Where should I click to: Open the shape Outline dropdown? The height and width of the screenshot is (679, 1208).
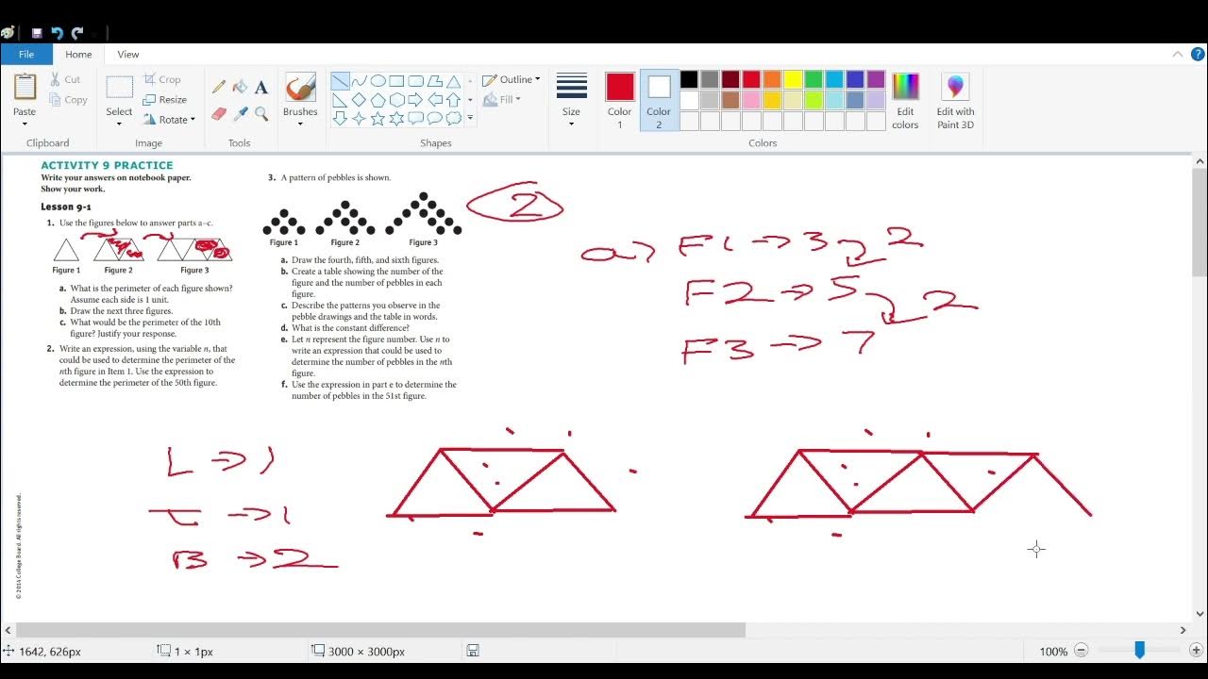[511, 79]
